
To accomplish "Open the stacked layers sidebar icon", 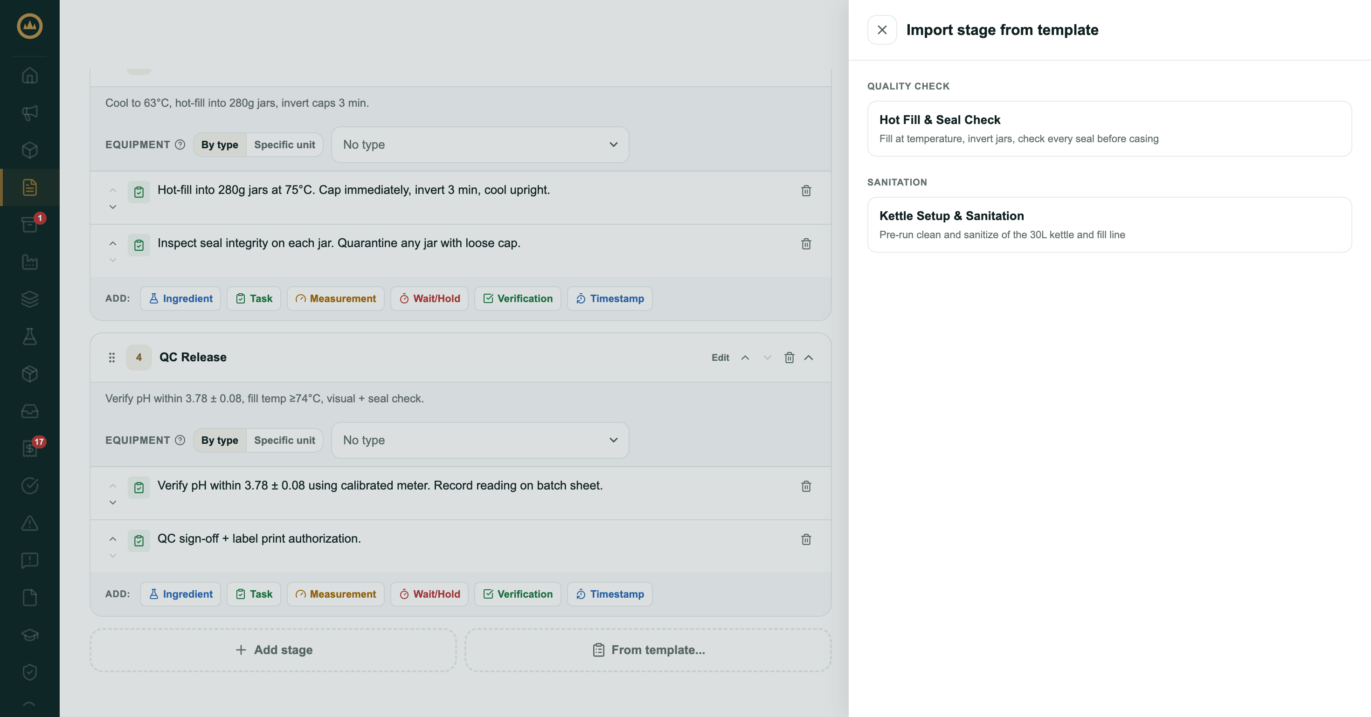I will tap(30, 299).
